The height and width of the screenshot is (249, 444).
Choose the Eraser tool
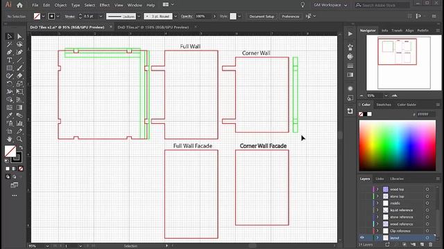pos(19,76)
